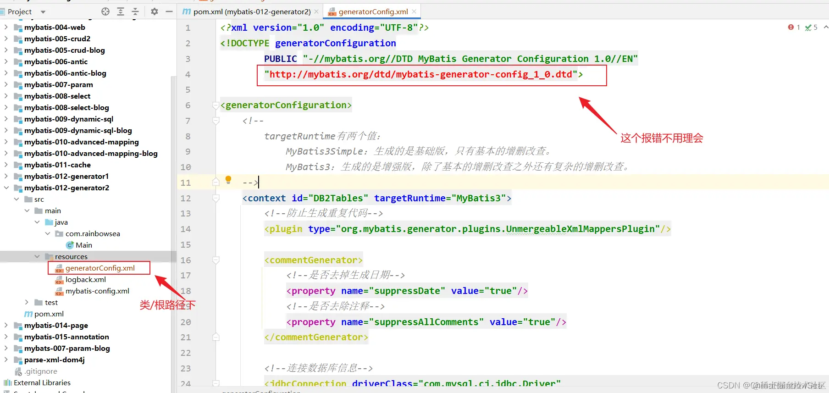
Task: Select mybatis-014-page module
Action: [x=56, y=326]
